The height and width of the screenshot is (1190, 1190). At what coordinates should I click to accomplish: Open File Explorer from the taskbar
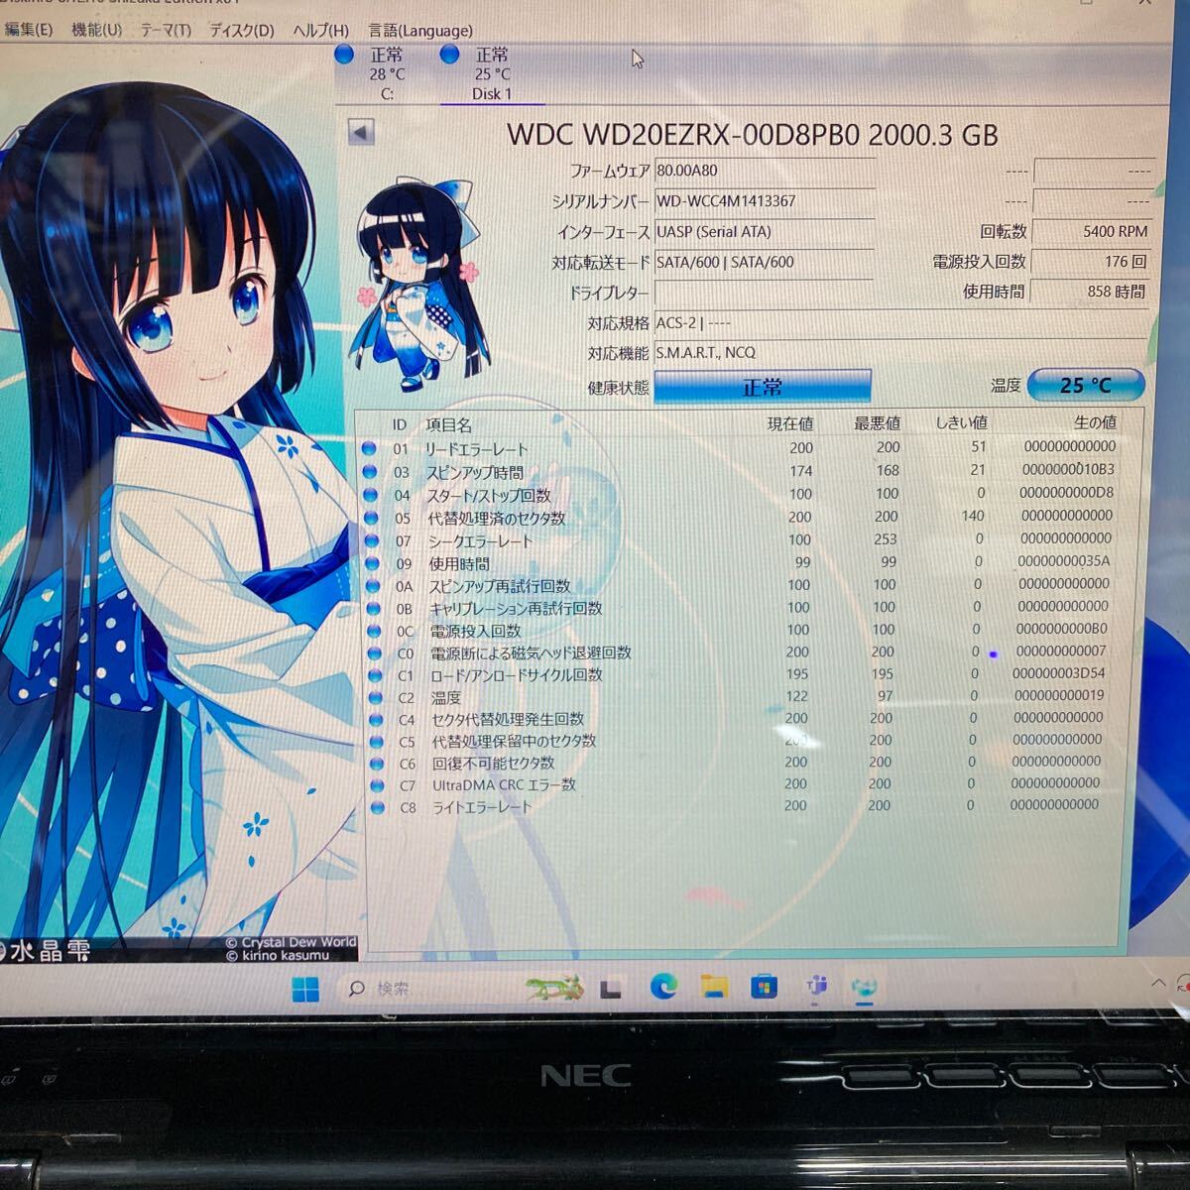pyautogui.click(x=714, y=987)
